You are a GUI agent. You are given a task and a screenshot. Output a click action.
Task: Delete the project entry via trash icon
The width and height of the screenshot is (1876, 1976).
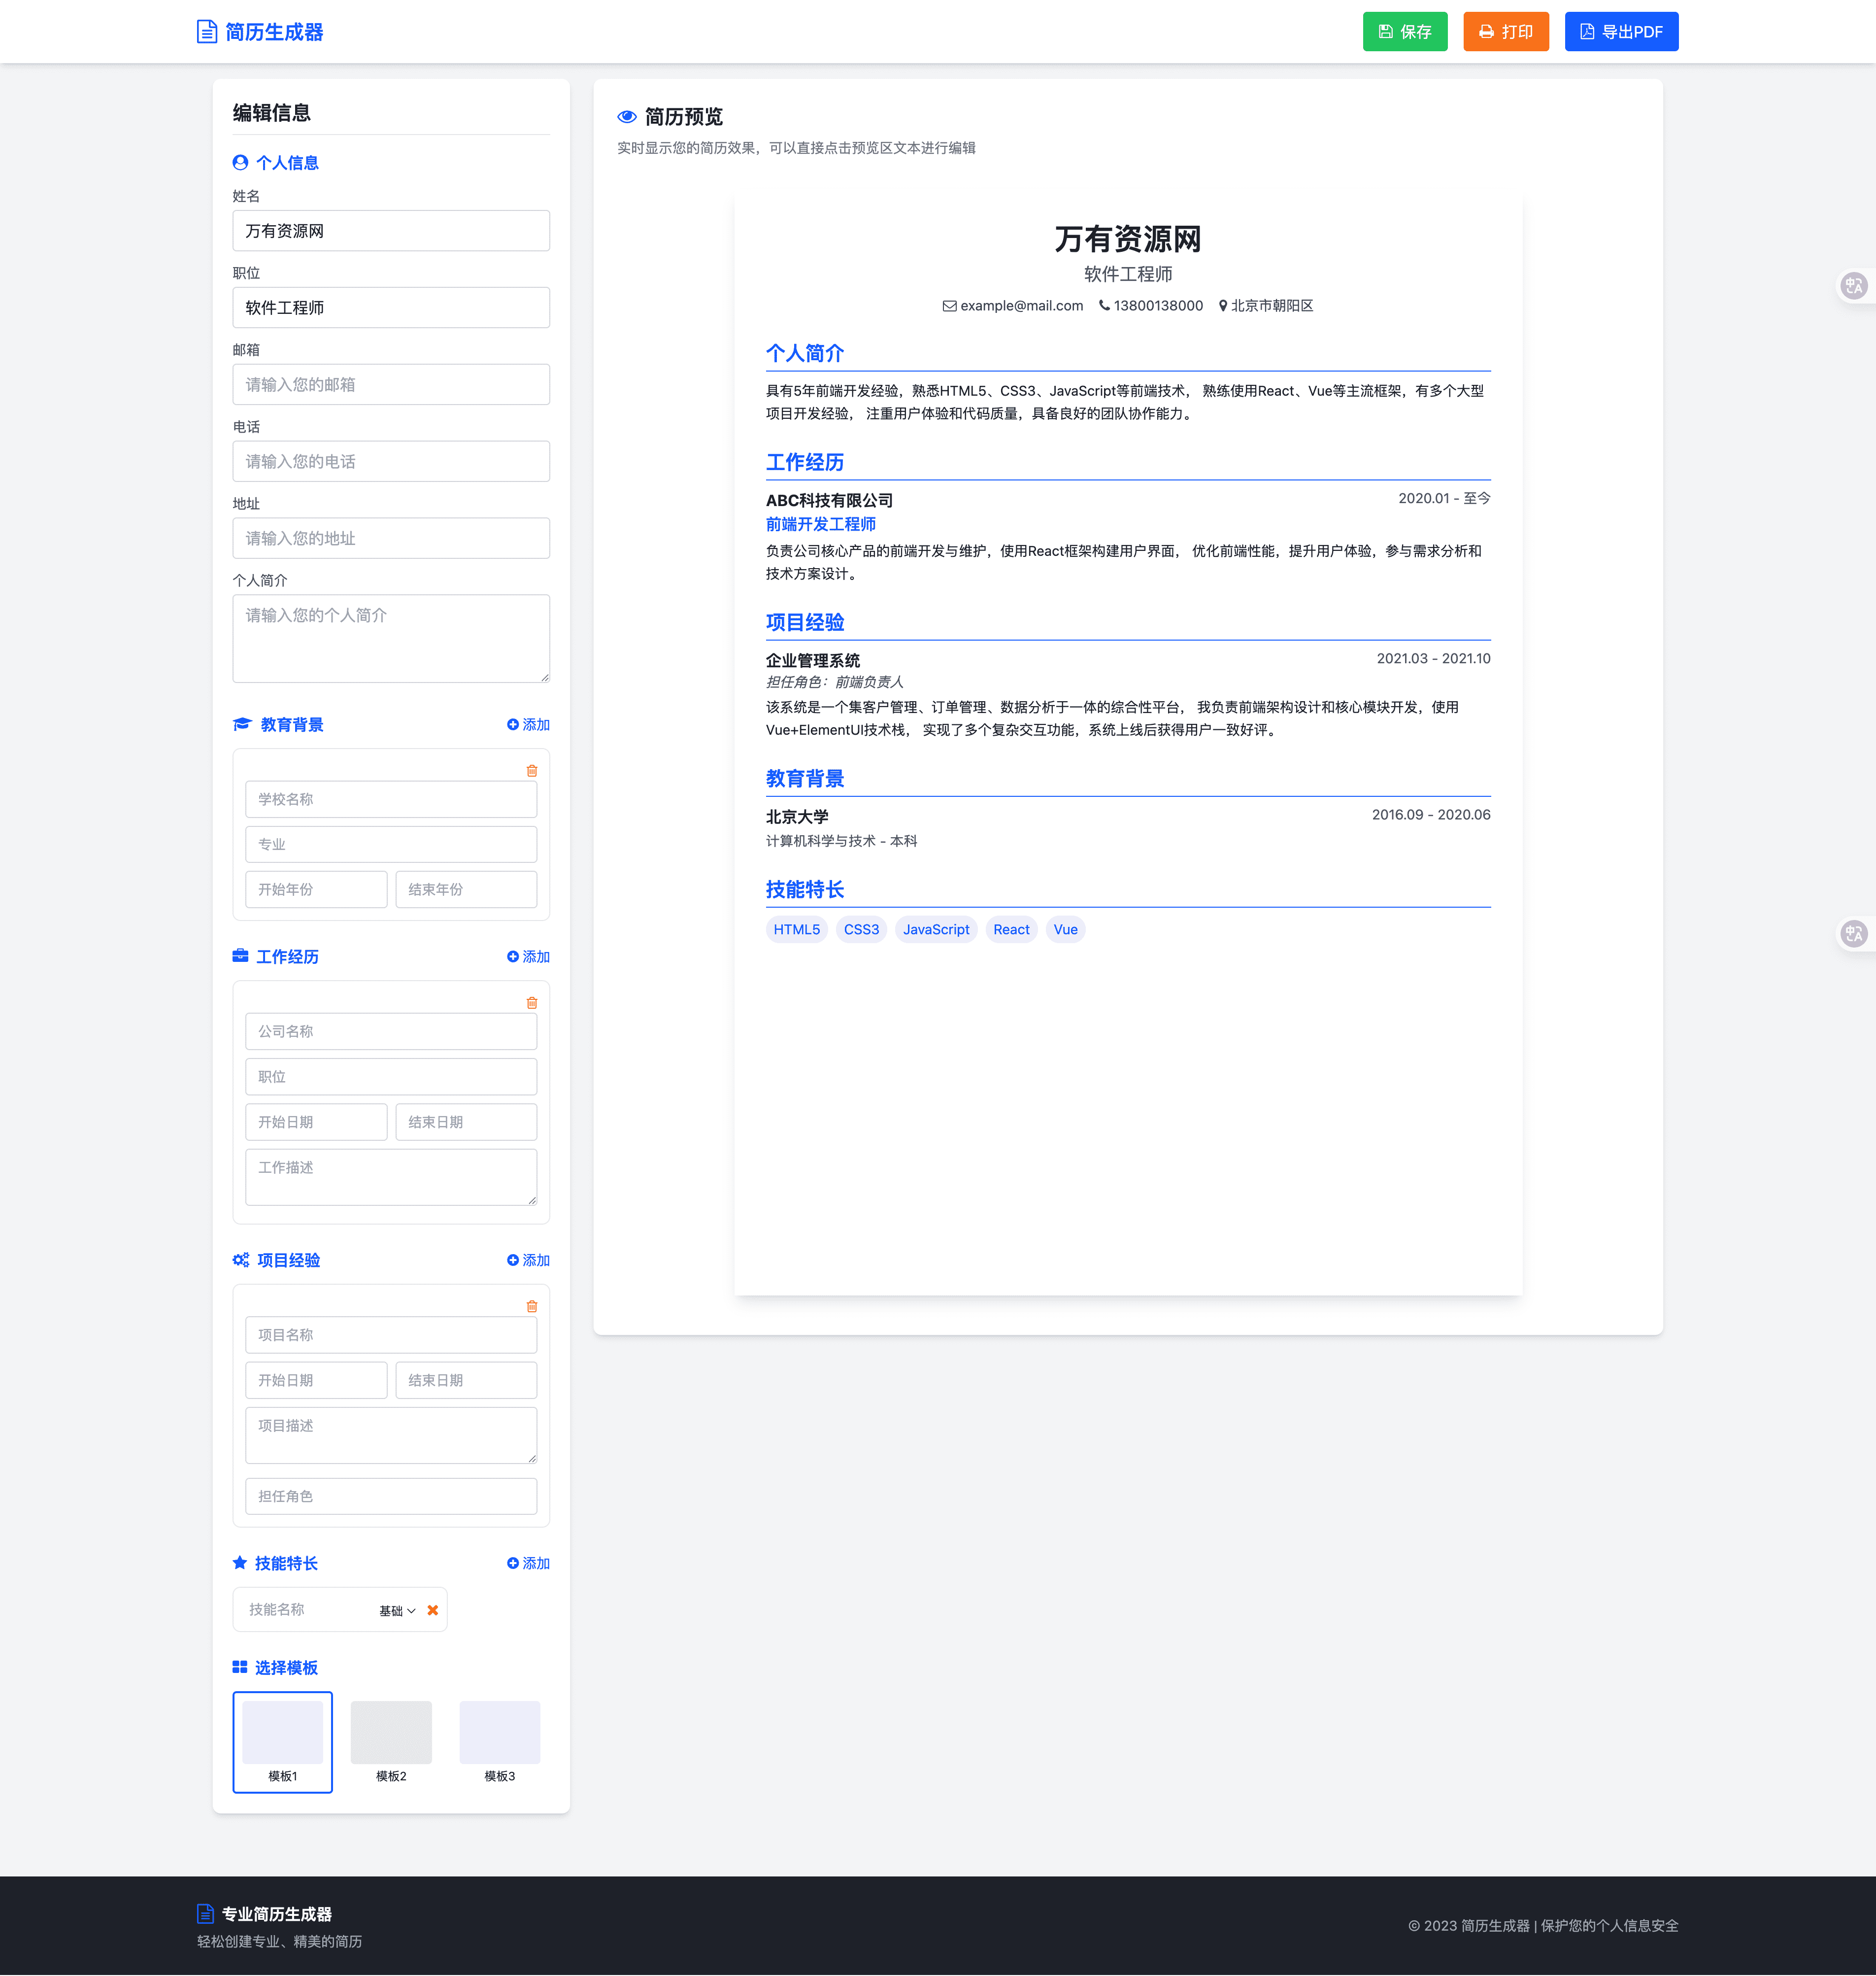[532, 1306]
